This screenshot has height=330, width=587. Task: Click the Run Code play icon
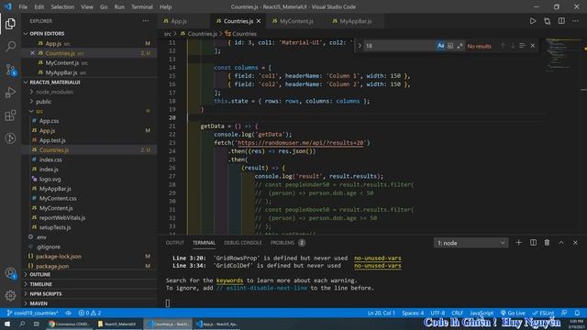click(x=532, y=21)
